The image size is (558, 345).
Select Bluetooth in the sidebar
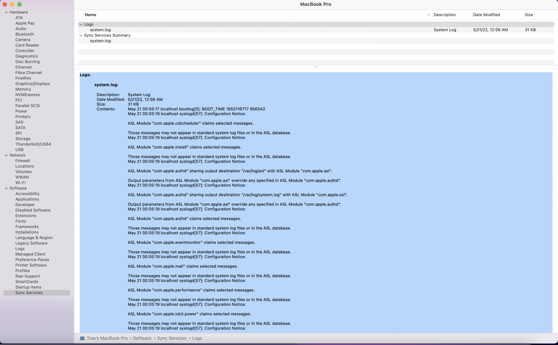(25, 34)
